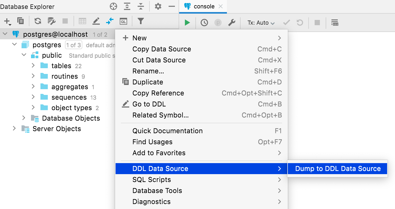Click the collapse all icon

pos(141,7)
